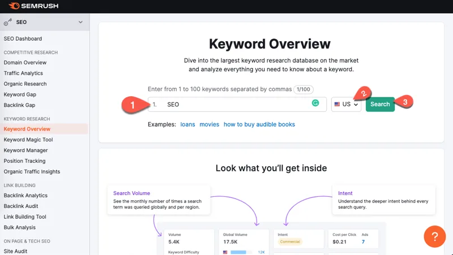
Task: Click the US flag icon
Action: (x=337, y=104)
